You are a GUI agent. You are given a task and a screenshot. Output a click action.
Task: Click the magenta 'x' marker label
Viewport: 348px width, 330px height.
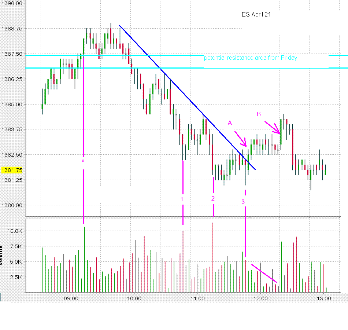83,161
